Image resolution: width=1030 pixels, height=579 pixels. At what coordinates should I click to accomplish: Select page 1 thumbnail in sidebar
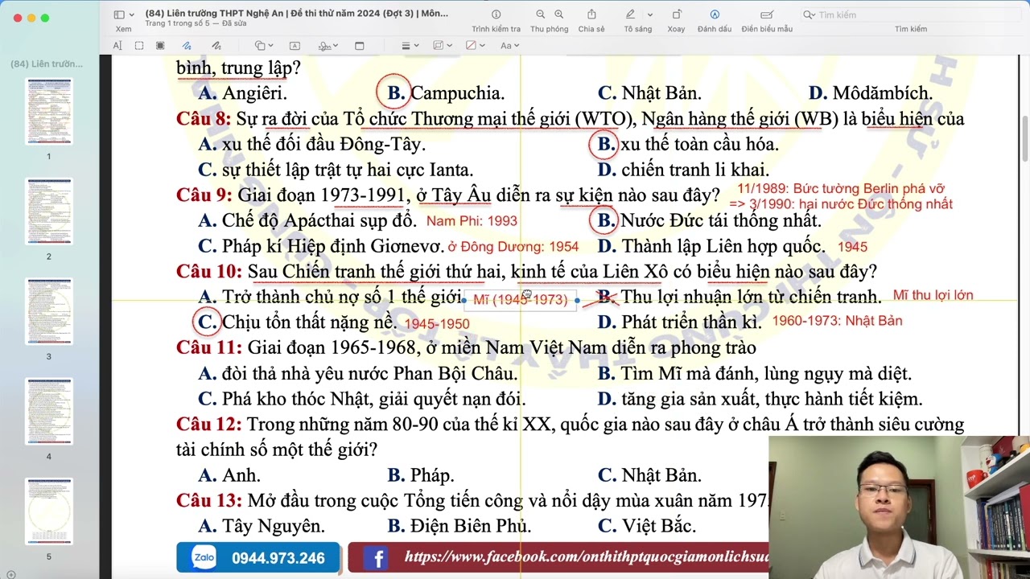coord(48,111)
